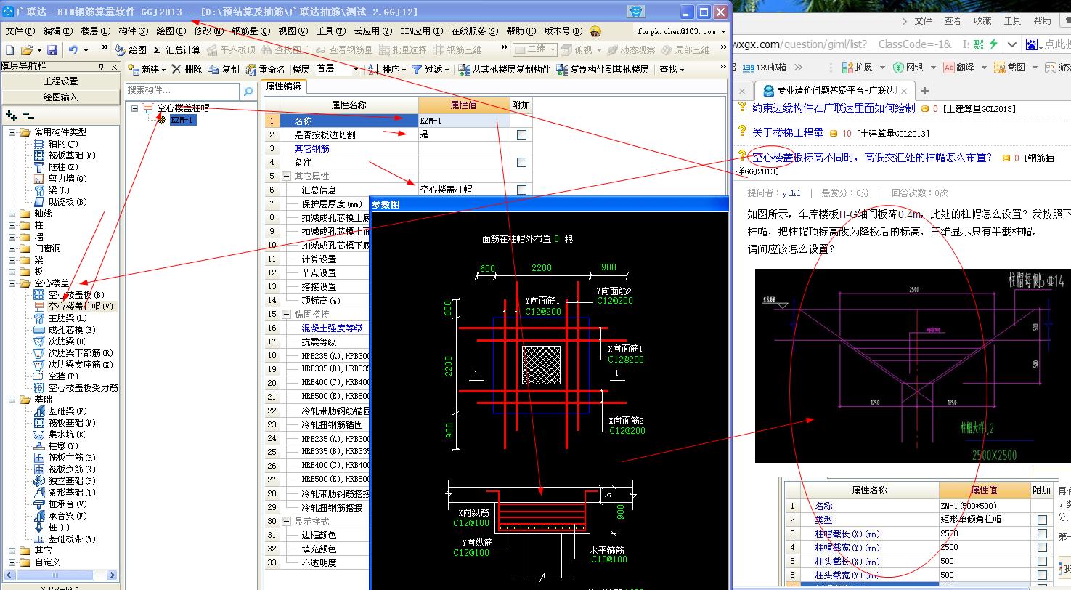Select 主肋梁(L) tree item
The image size is (1071, 590).
click(x=61, y=318)
